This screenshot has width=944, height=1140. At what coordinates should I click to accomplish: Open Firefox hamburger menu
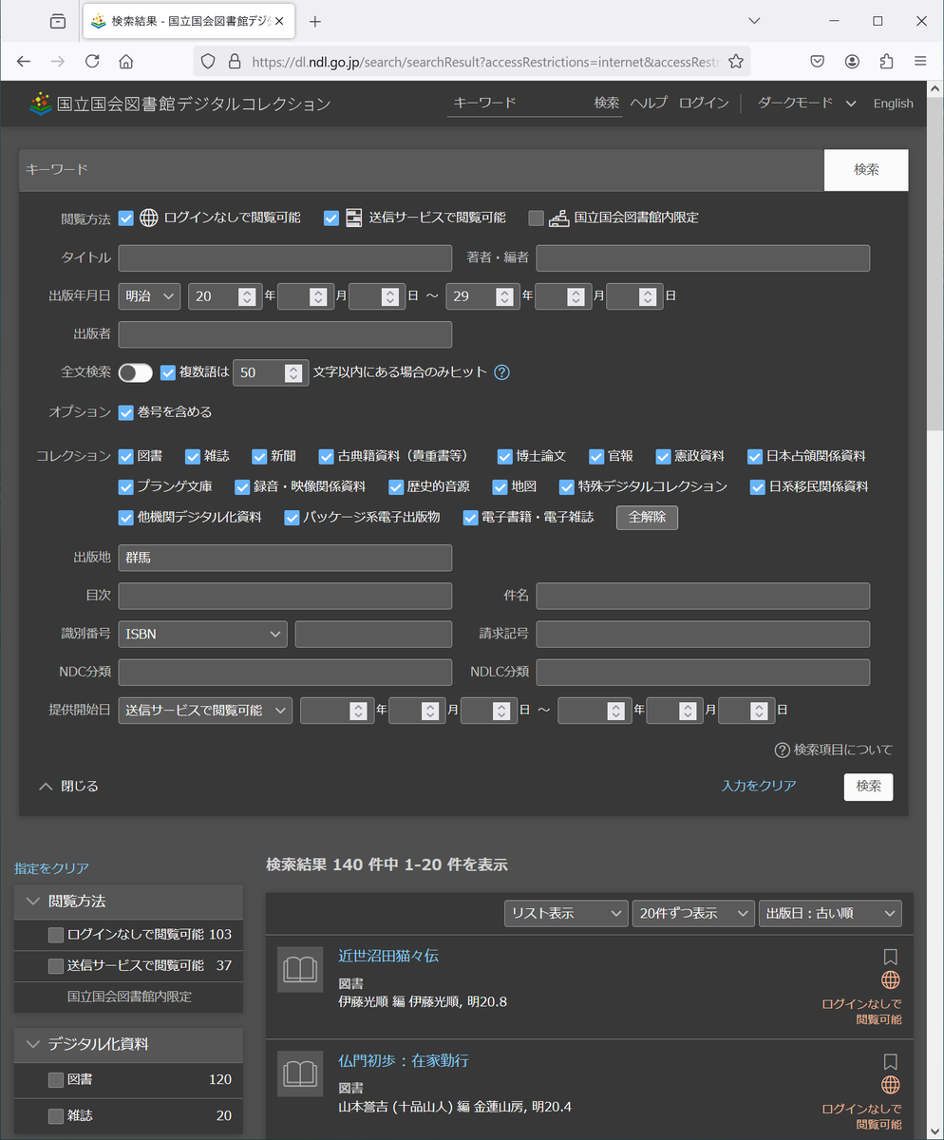(919, 62)
